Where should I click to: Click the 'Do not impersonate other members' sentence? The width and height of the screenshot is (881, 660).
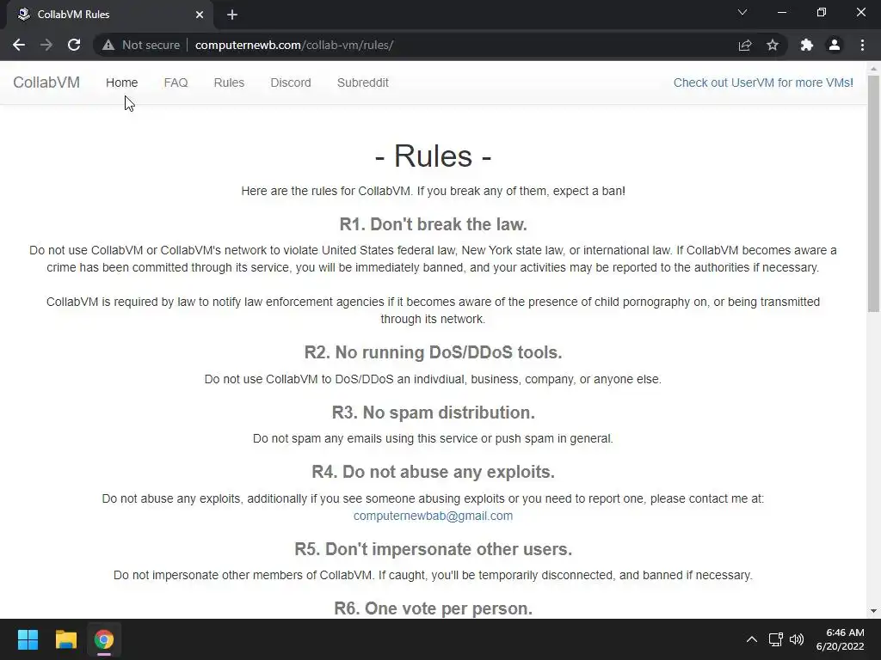pos(434,575)
